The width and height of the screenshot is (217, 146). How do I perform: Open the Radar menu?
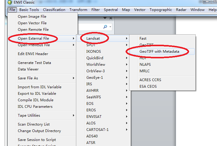[181, 10]
